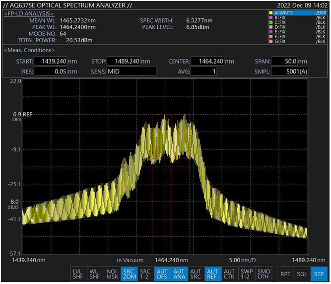The width and height of the screenshot is (331, 284).
Task: Click the 5.00 nm/D scale label
Action: [242, 260]
